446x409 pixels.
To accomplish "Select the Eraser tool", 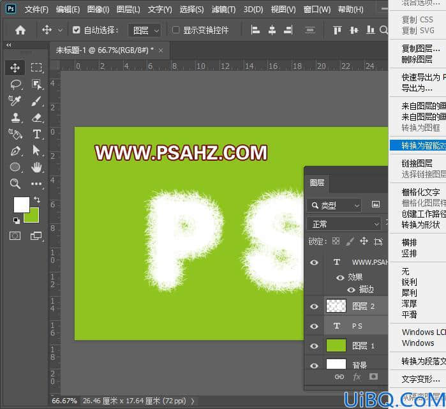I will point(36,117).
